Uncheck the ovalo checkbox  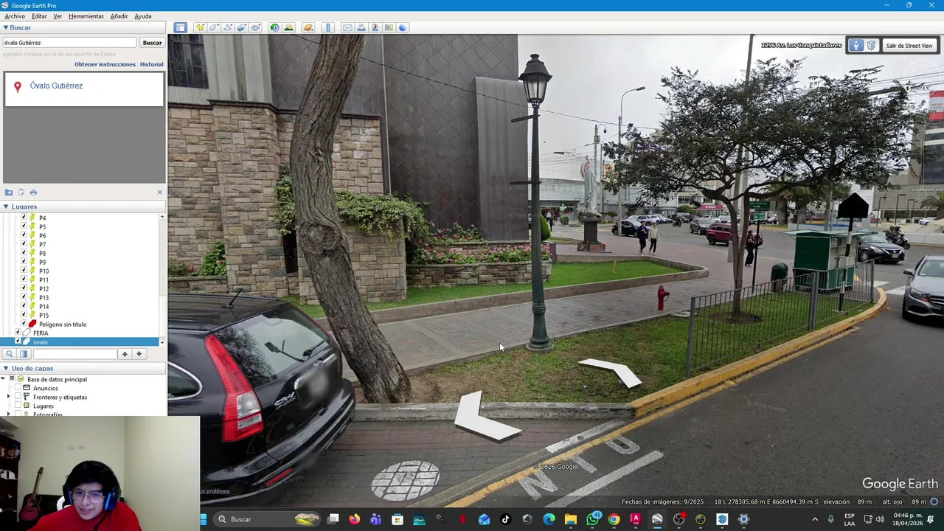point(18,341)
